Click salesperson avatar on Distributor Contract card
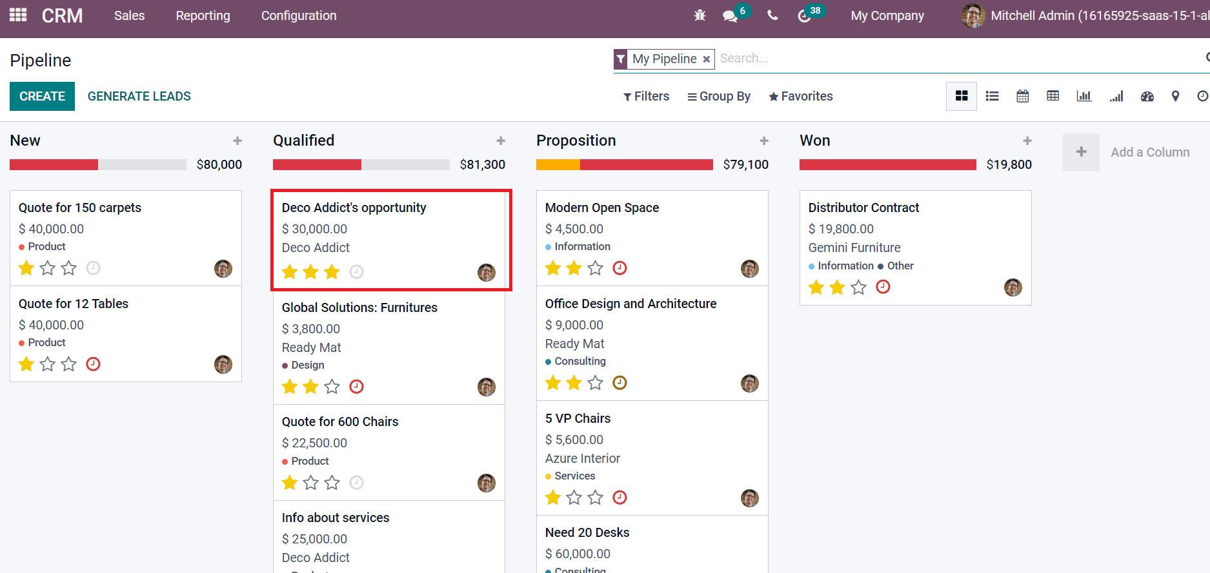Image resolution: width=1210 pixels, height=573 pixels. coord(1013,287)
